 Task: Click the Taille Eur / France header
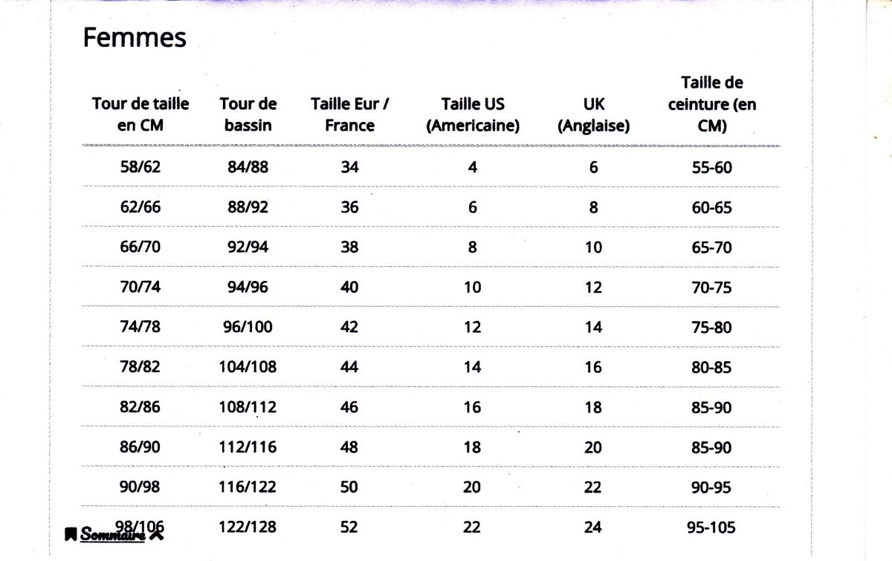click(350, 114)
